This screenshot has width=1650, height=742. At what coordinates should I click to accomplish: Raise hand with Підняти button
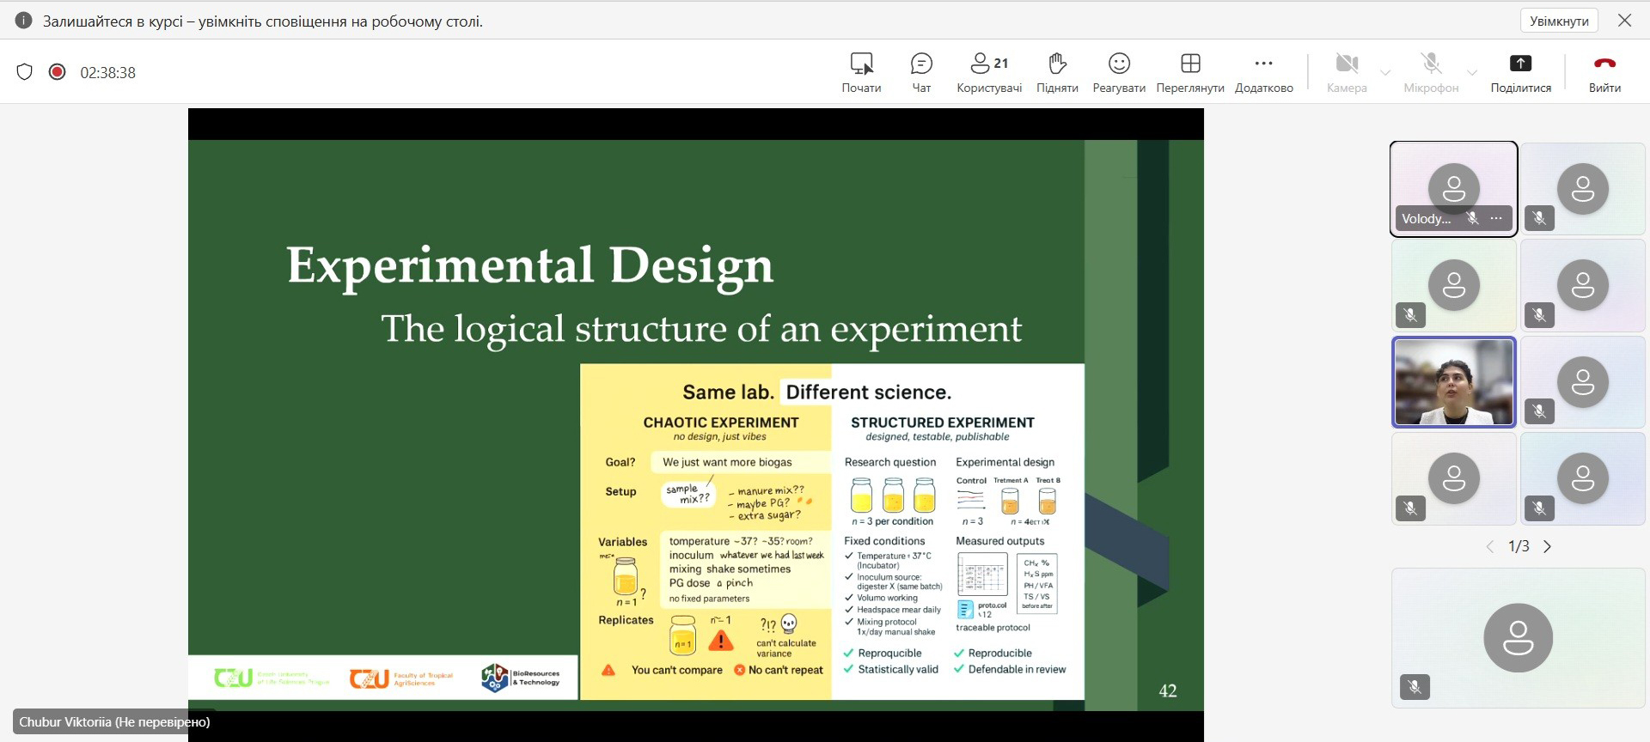(1057, 72)
